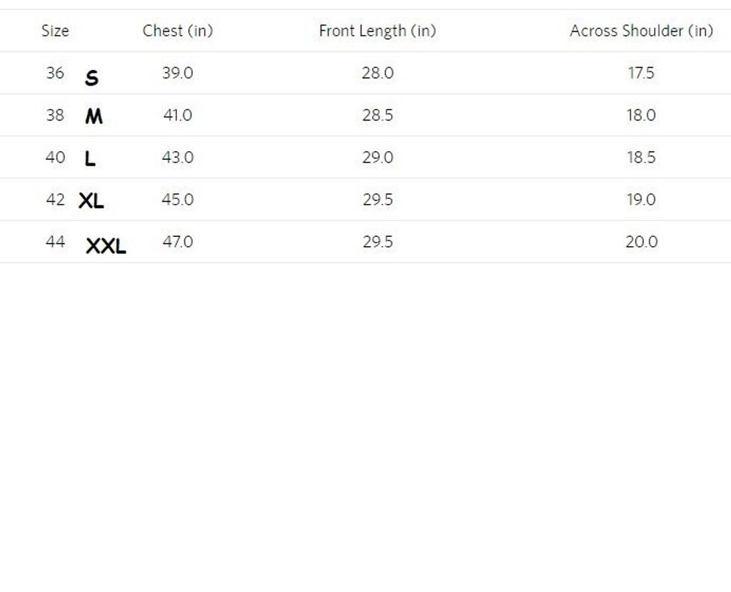Image resolution: width=731 pixels, height=592 pixels.
Task: Select the 20.0 shoulder measurement
Action: pyautogui.click(x=641, y=242)
